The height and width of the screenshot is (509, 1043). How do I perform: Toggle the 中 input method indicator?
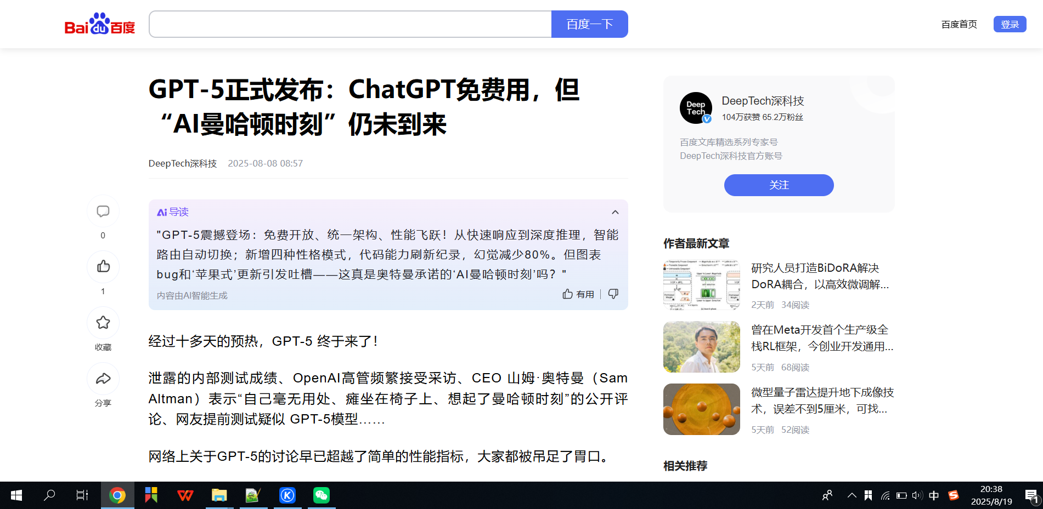pos(934,495)
